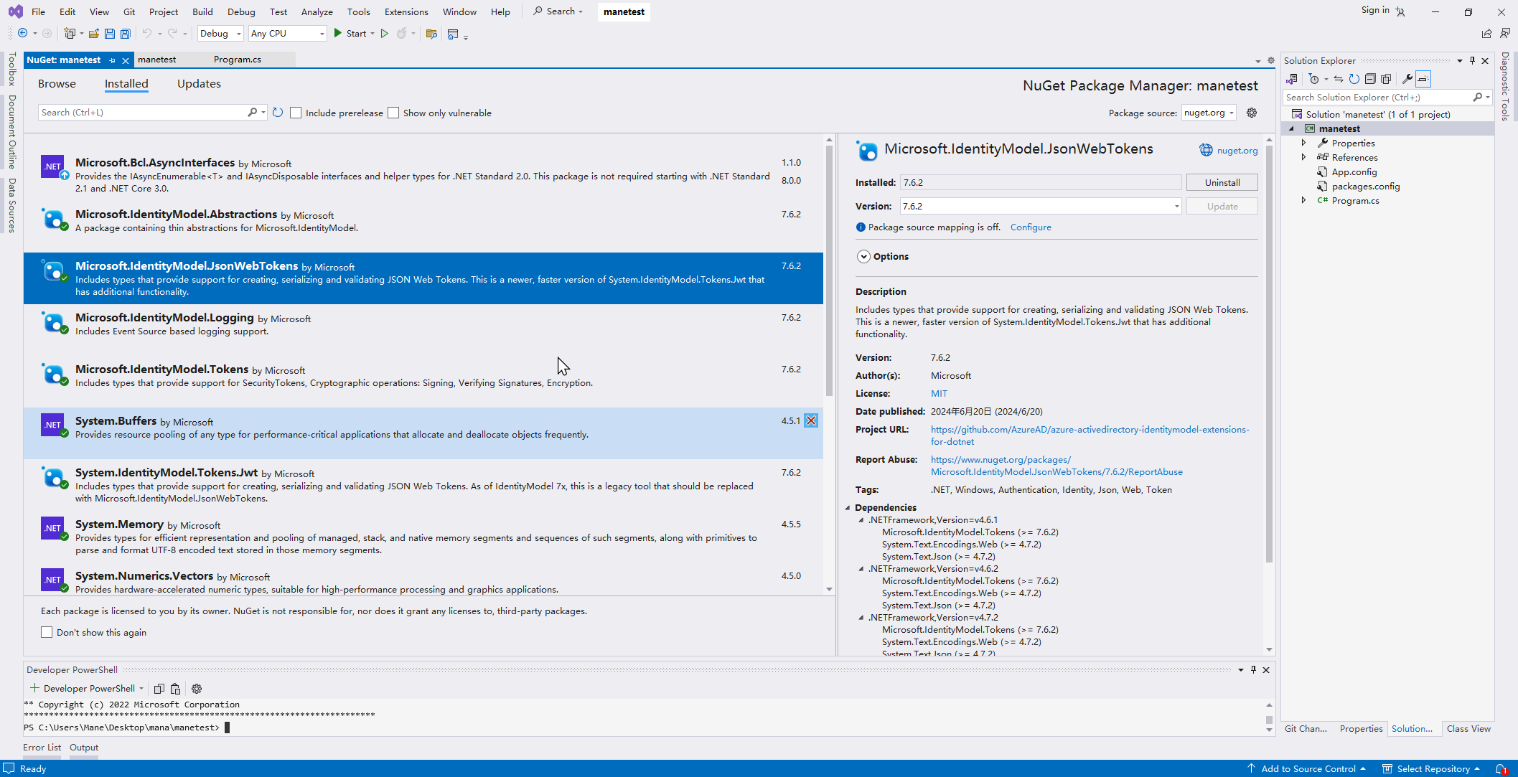The image size is (1518, 777).
Task: Open the Class View tab
Action: tap(1468, 728)
